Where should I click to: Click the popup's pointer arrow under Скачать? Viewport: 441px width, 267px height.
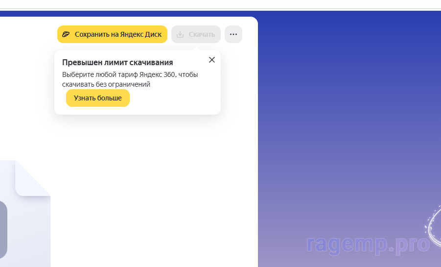pyautogui.click(x=196, y=48)
